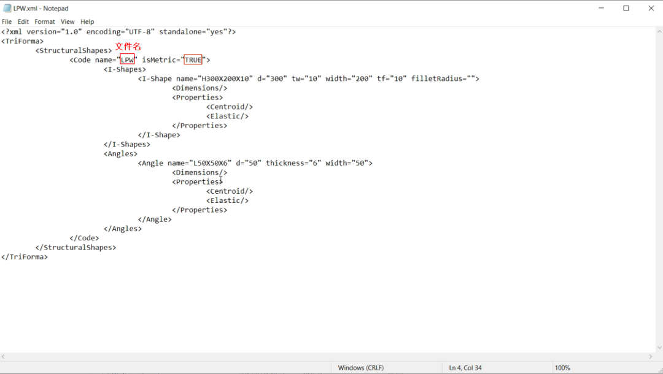Image resolution: width=663 pixels, height=374 pixels.
Task: Click the closing </I-Shapes> tag
Action: click(x=127, y=144)
